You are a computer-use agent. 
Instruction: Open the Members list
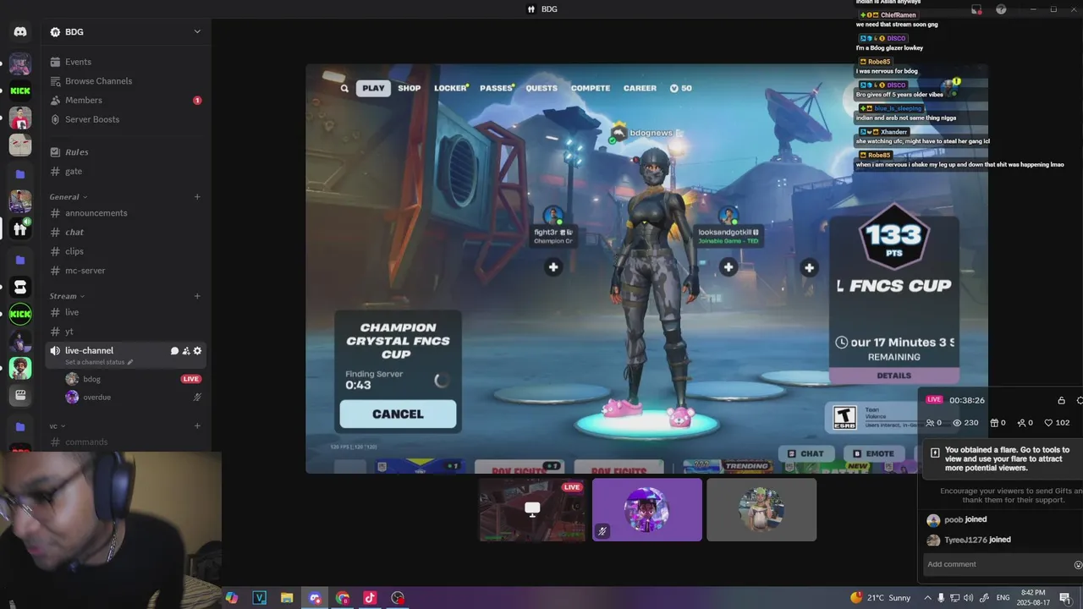(x=125, y=101)
